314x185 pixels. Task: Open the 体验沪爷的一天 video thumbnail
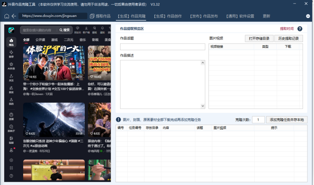pyautogui.click(x=54, y=63)
